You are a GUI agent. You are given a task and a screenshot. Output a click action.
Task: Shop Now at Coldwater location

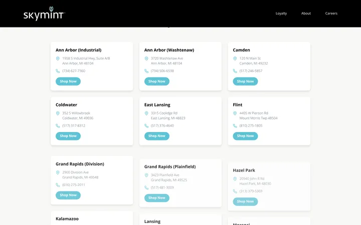pyautogui.click(x=68, y=136)
